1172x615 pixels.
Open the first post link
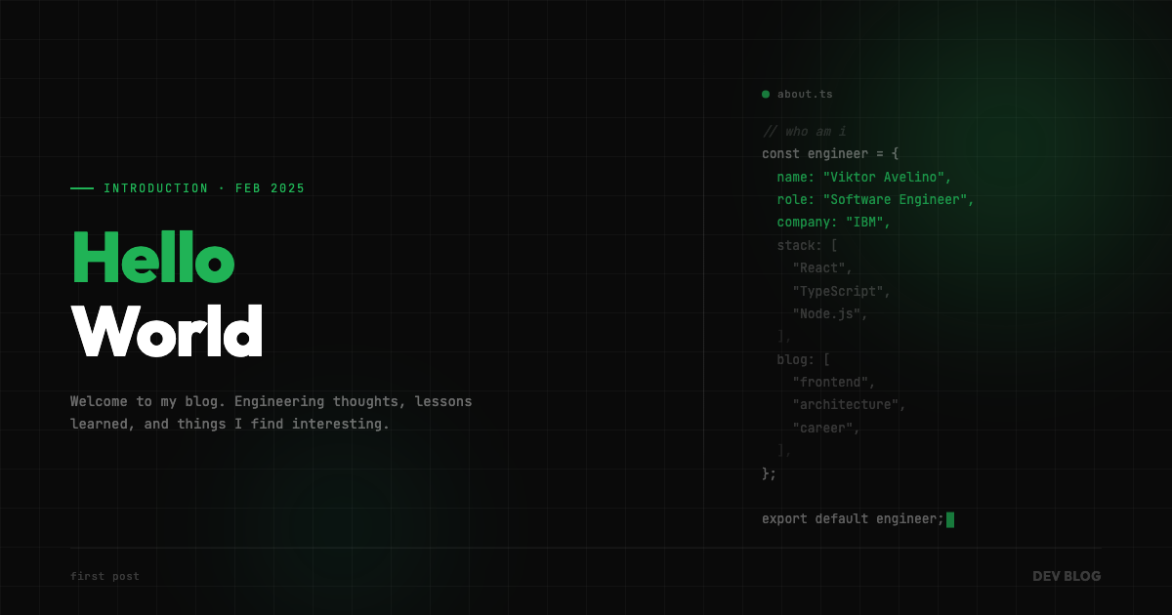tap(105, 577)
